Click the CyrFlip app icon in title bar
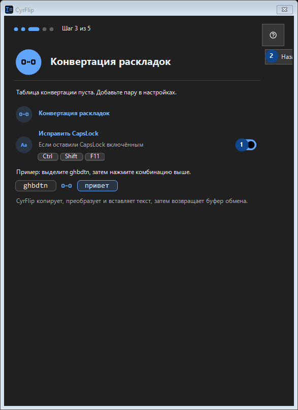 click(x=9, y=10)
